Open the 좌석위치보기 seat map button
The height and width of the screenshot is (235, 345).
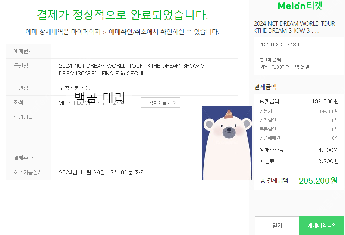160,103
